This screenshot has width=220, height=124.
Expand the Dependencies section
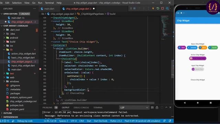(x=2, y=117)
